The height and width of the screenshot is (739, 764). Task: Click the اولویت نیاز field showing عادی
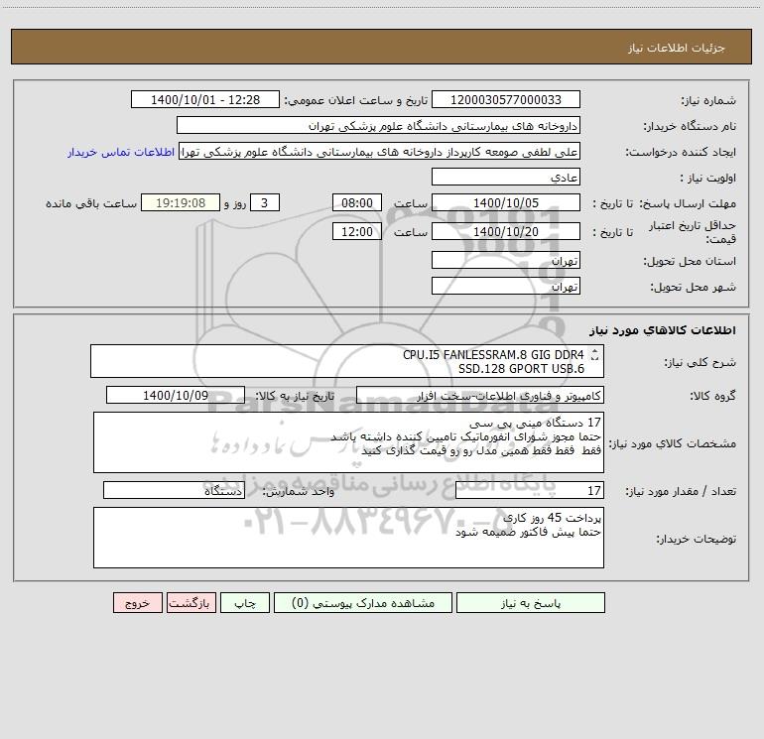(x=506, y=177)
